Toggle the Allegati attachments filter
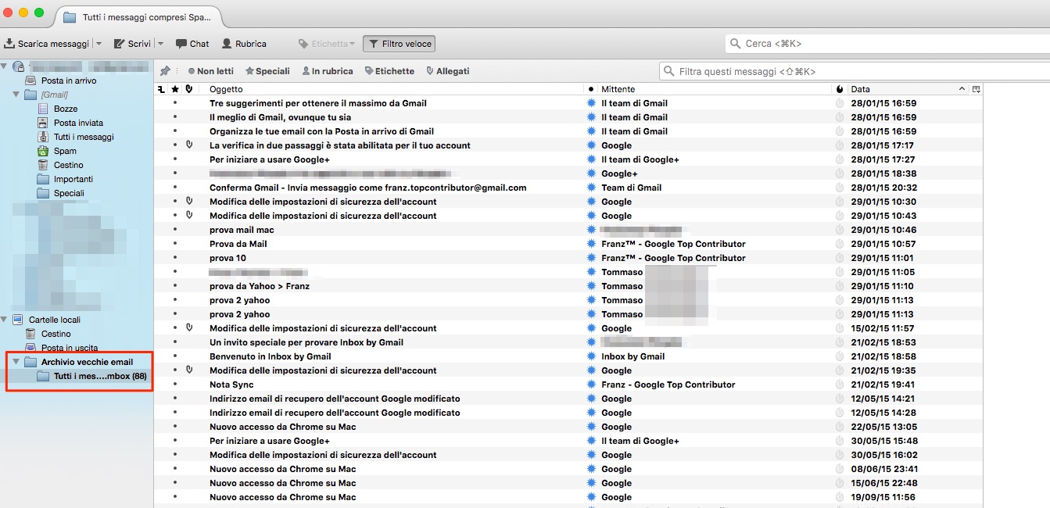 (x=448, y=71)
